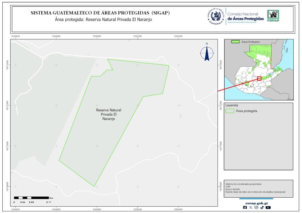Click the green CONAP jaguar logo
Viewport: 302px width, 213px height.
click(274, 16)
